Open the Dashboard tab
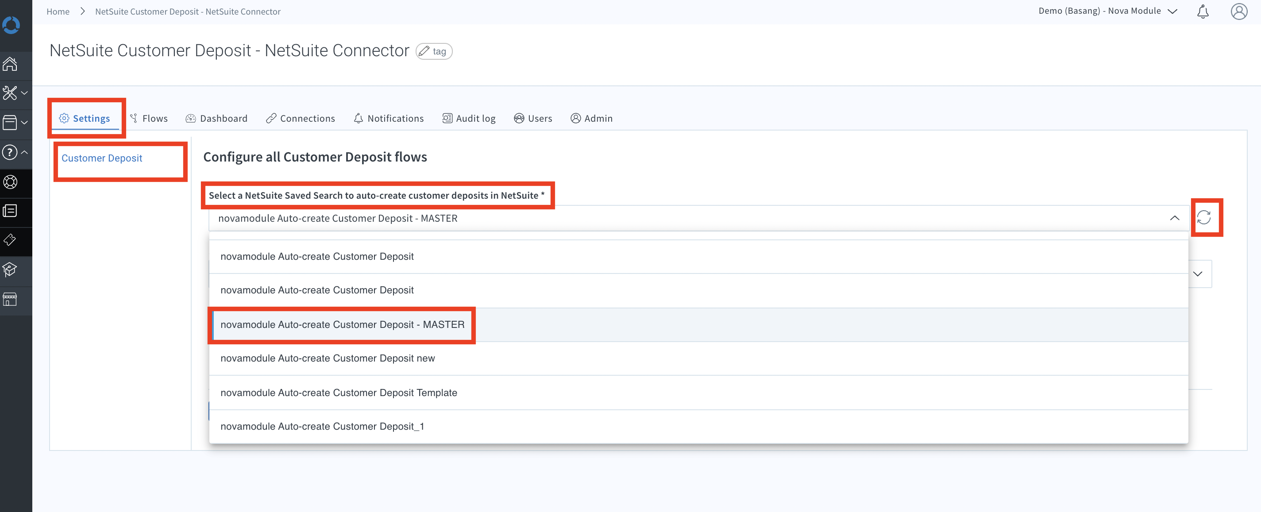Viewport: 1261px width, 512px height. pos(216,119)
